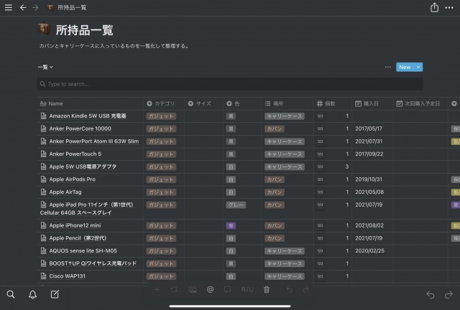Open page icon of Cisco WAP131 row

43,276
